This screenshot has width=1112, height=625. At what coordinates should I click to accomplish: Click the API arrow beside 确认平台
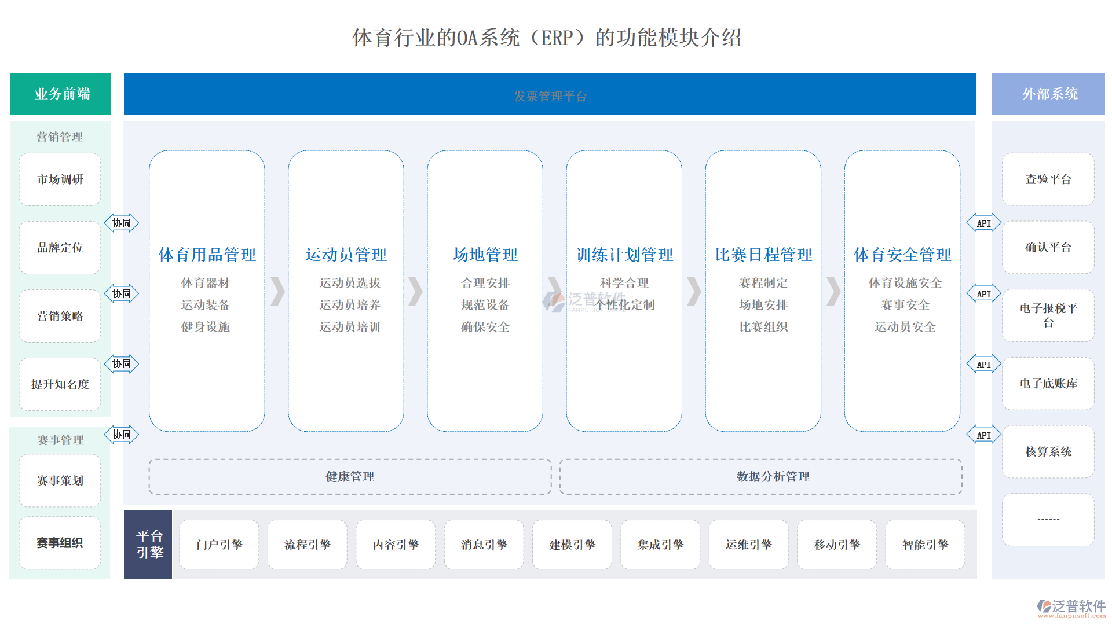(983, 223)
